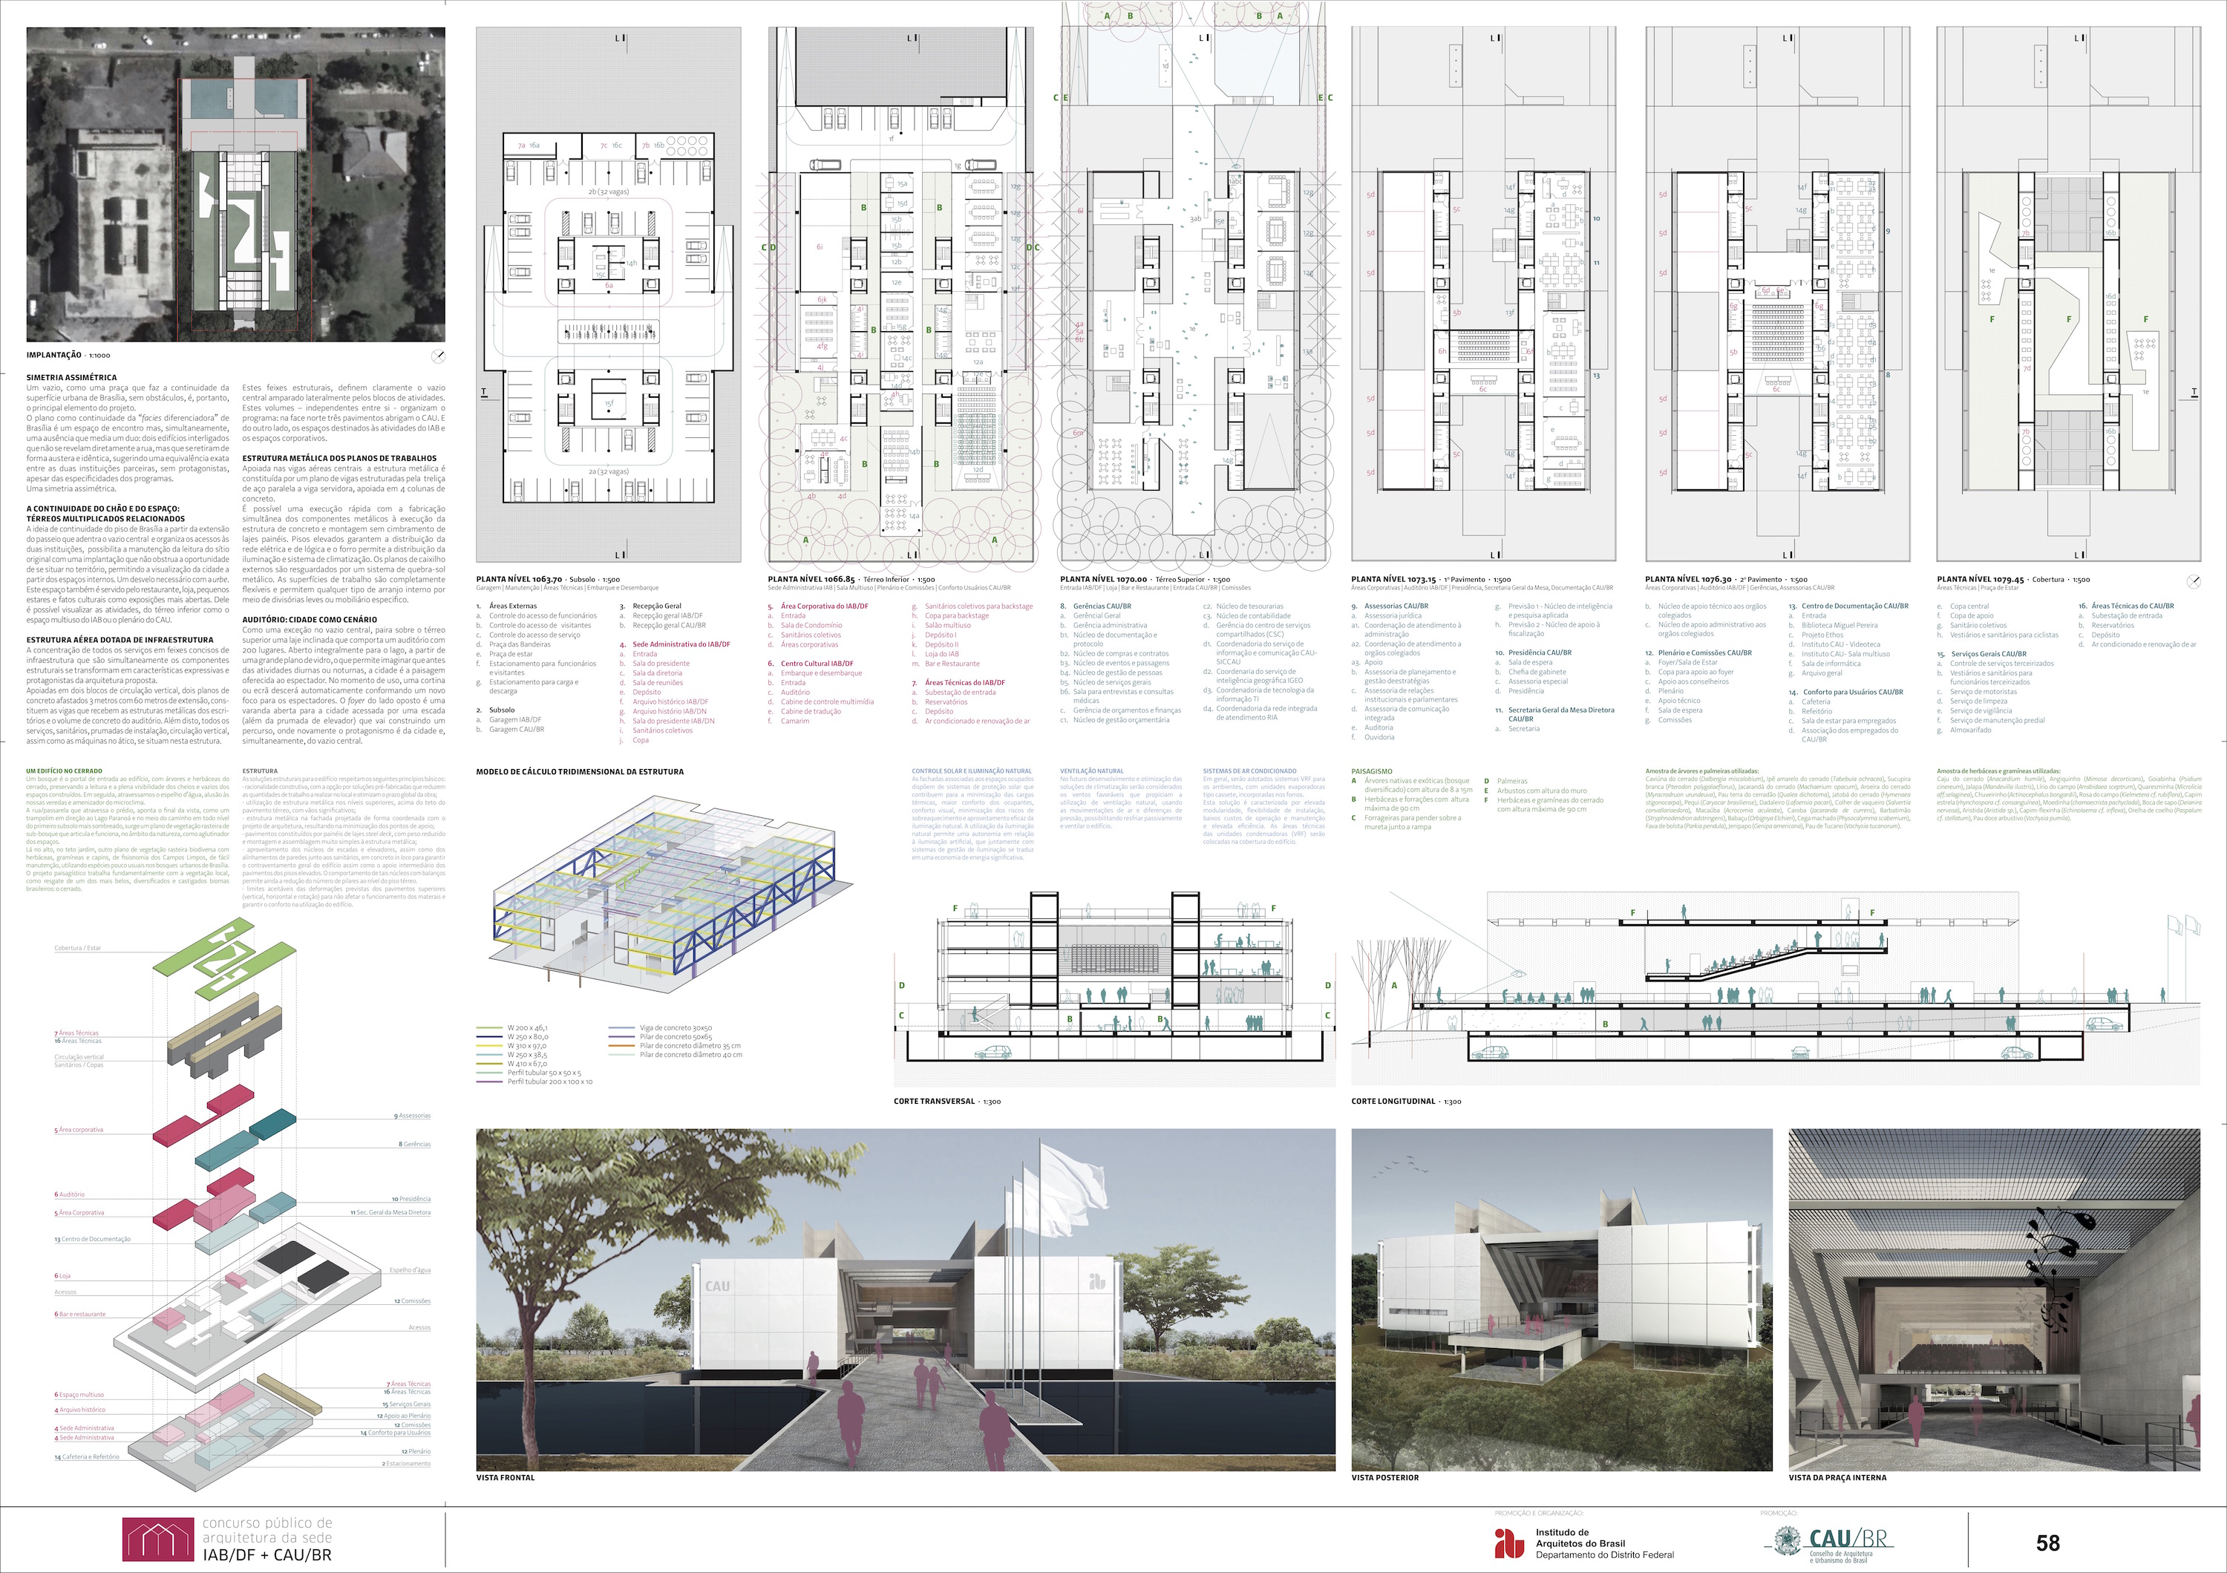This screenshot has height=1573, width=2227.
Task: Click the north arrow beside the Cobertura plan title
Action: click(2194, 581)
